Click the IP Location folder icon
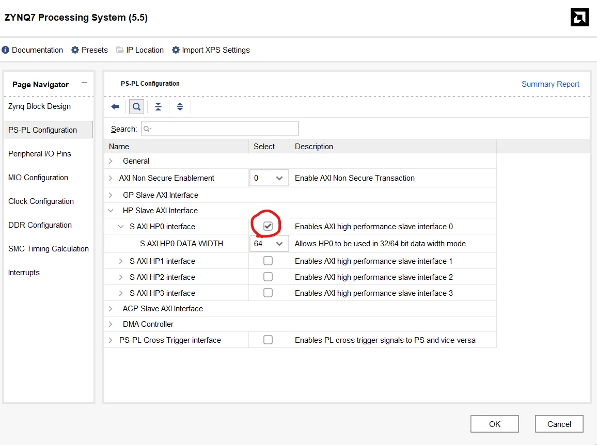The height and width of the screenshot is (445, 597). click(120, 50)
